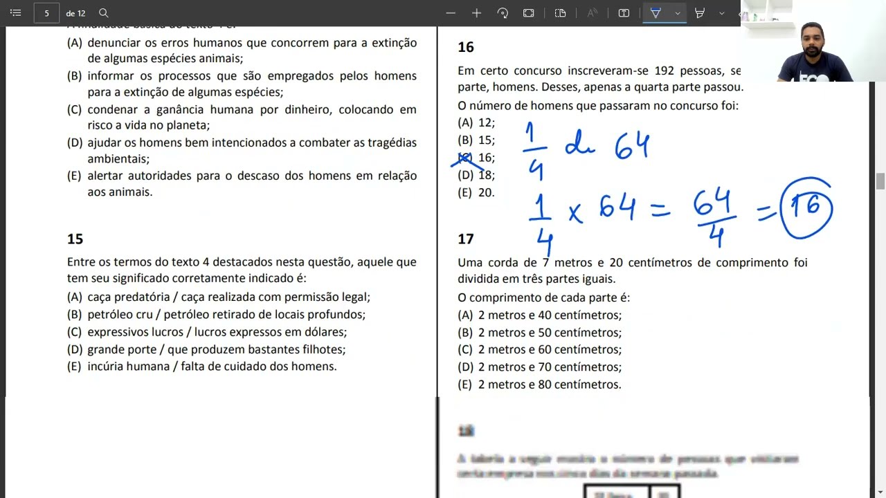Click sentence 'O comprimento de cada parte é:'
The height and width of the screenshot is (498, 886).
click(x=543, y=297)
